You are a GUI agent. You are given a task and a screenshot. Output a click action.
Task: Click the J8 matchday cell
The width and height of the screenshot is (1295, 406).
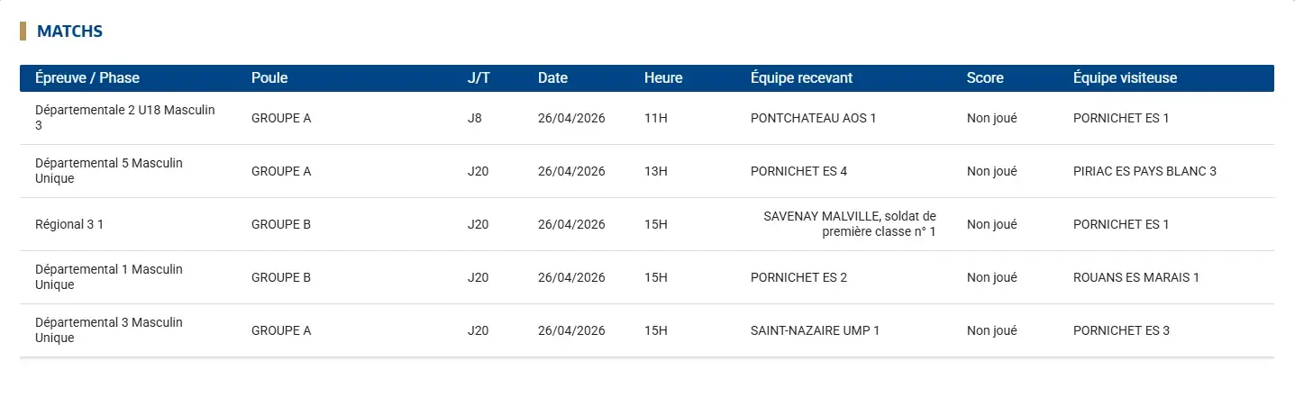(475, 118)
